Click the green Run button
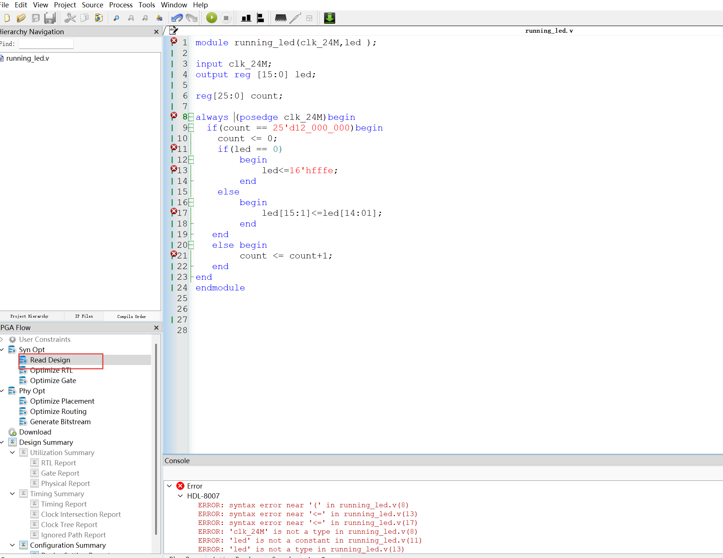723x558 pixels. (x=211, y=18)
